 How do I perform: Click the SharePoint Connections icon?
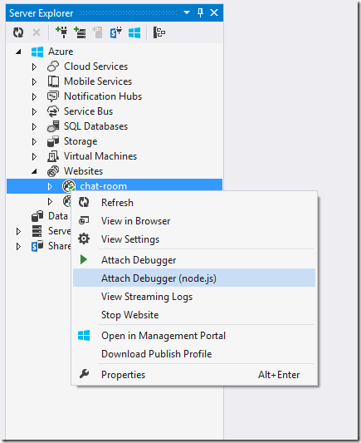[37, 246]
